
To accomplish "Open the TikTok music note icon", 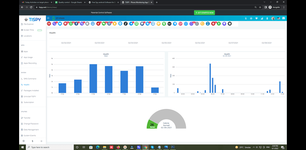I will point(126,24).
